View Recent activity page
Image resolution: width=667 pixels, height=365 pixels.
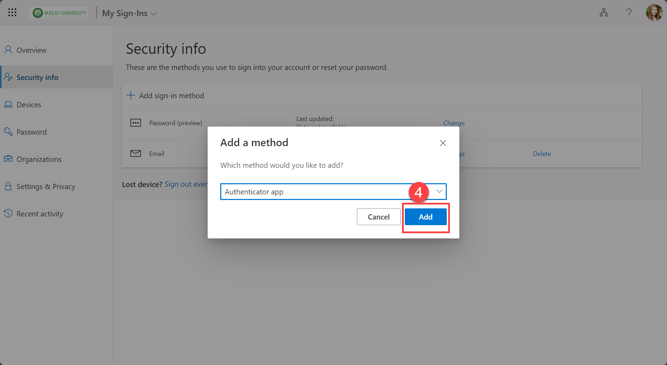40,214
